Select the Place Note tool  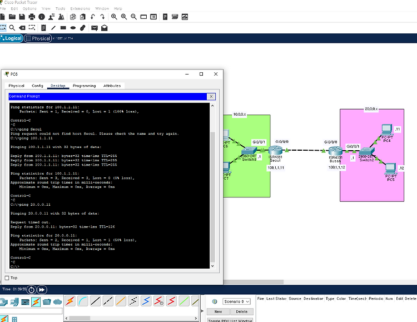point(43,28)
